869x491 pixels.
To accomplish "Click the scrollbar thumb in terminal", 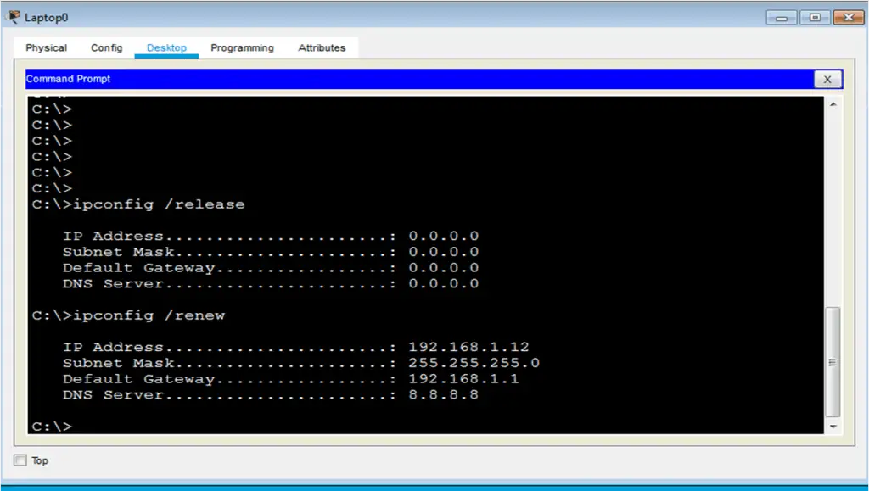I will tap(833, 362).
